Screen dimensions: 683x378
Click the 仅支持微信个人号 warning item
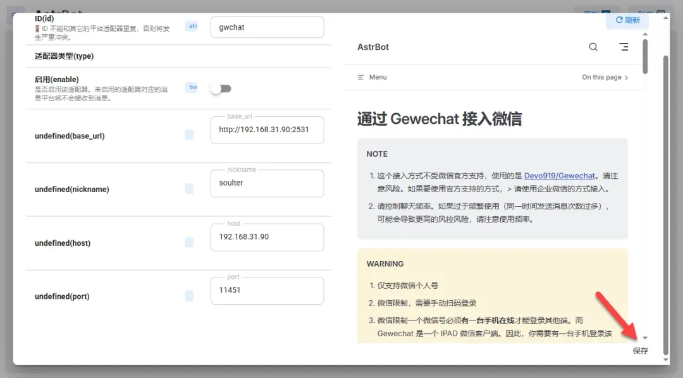click(408, 286)
